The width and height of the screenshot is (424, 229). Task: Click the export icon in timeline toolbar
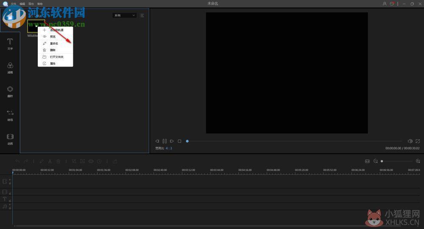[x=115, y=161]
